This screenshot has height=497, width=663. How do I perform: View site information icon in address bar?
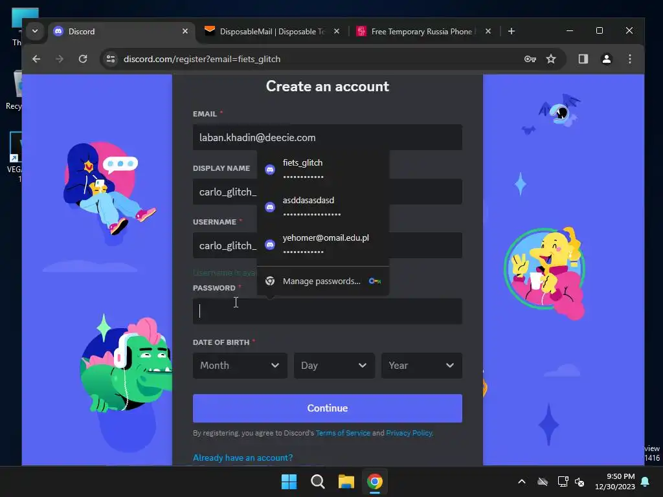(111, 59)
